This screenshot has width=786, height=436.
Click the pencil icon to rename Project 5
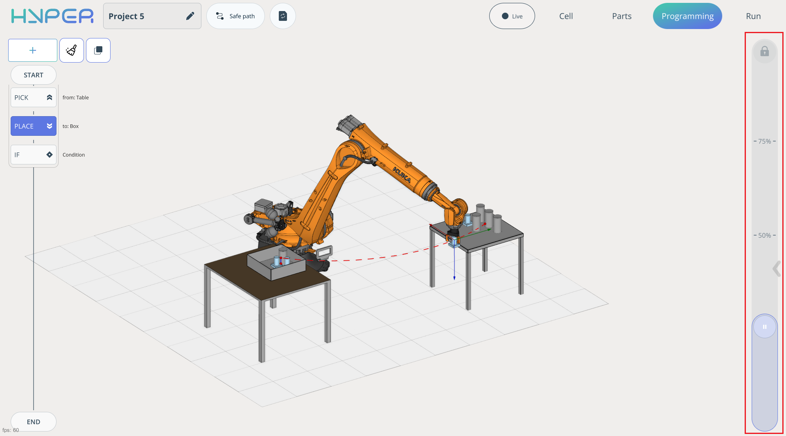point(190,16)
